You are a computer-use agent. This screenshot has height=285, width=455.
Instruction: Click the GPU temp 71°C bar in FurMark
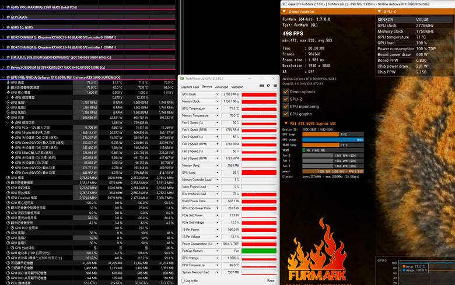(333, 135)
